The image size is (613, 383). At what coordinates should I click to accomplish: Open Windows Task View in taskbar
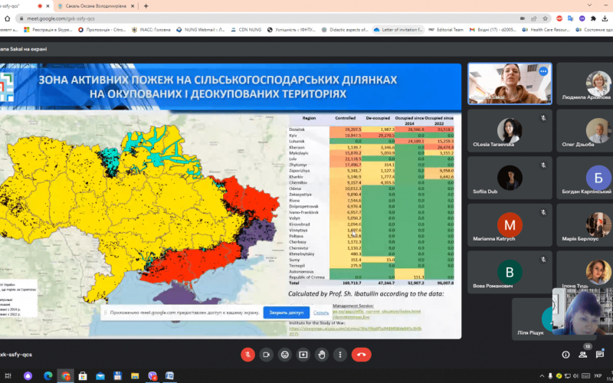(8, 376)
